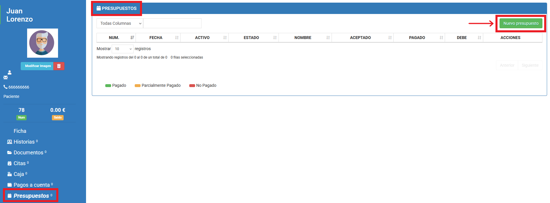Click '0 filas seleccionadas' text

[x=187, y=57]
